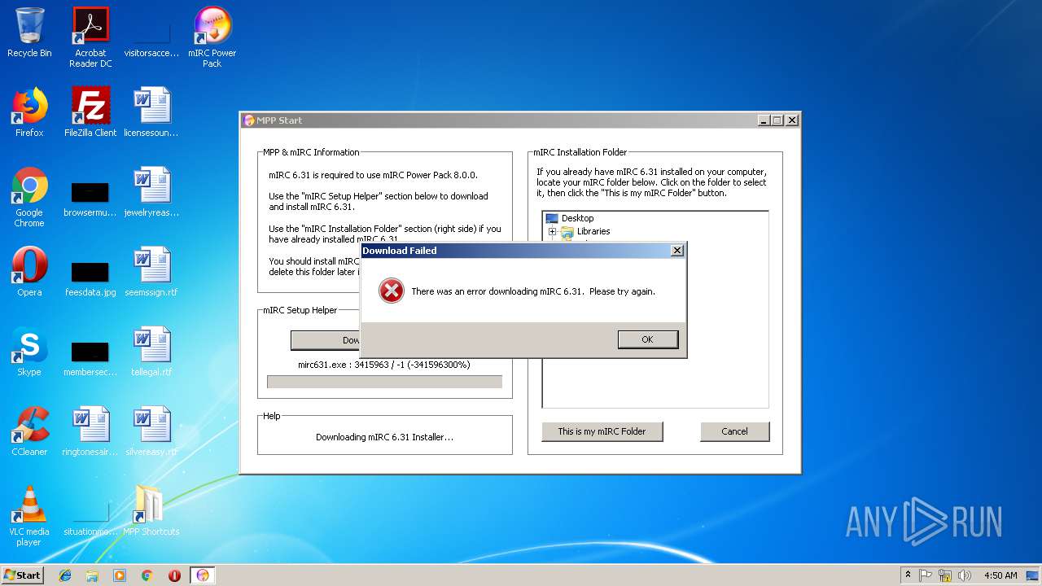The image size is (1042, 586).
Task: Launch Opera from the taskbar
Action: pos(174,575)
